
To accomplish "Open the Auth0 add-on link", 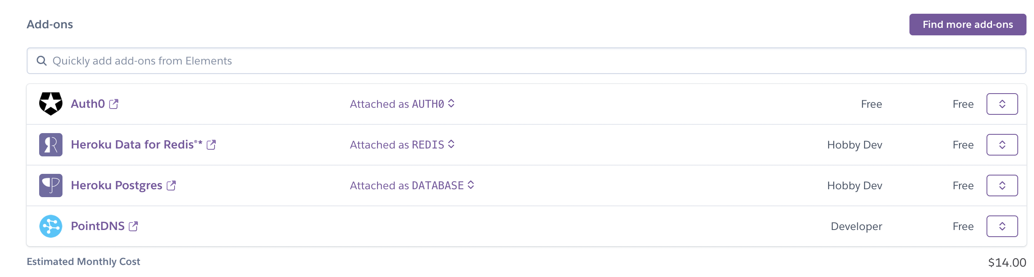I will (87, 104).
